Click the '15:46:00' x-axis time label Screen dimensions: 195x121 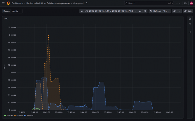coord(132,112)
